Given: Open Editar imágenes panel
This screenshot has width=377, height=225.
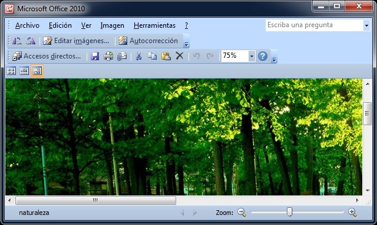Looking at the screenshot, I should pyautogui.click(x=76, y=41).
